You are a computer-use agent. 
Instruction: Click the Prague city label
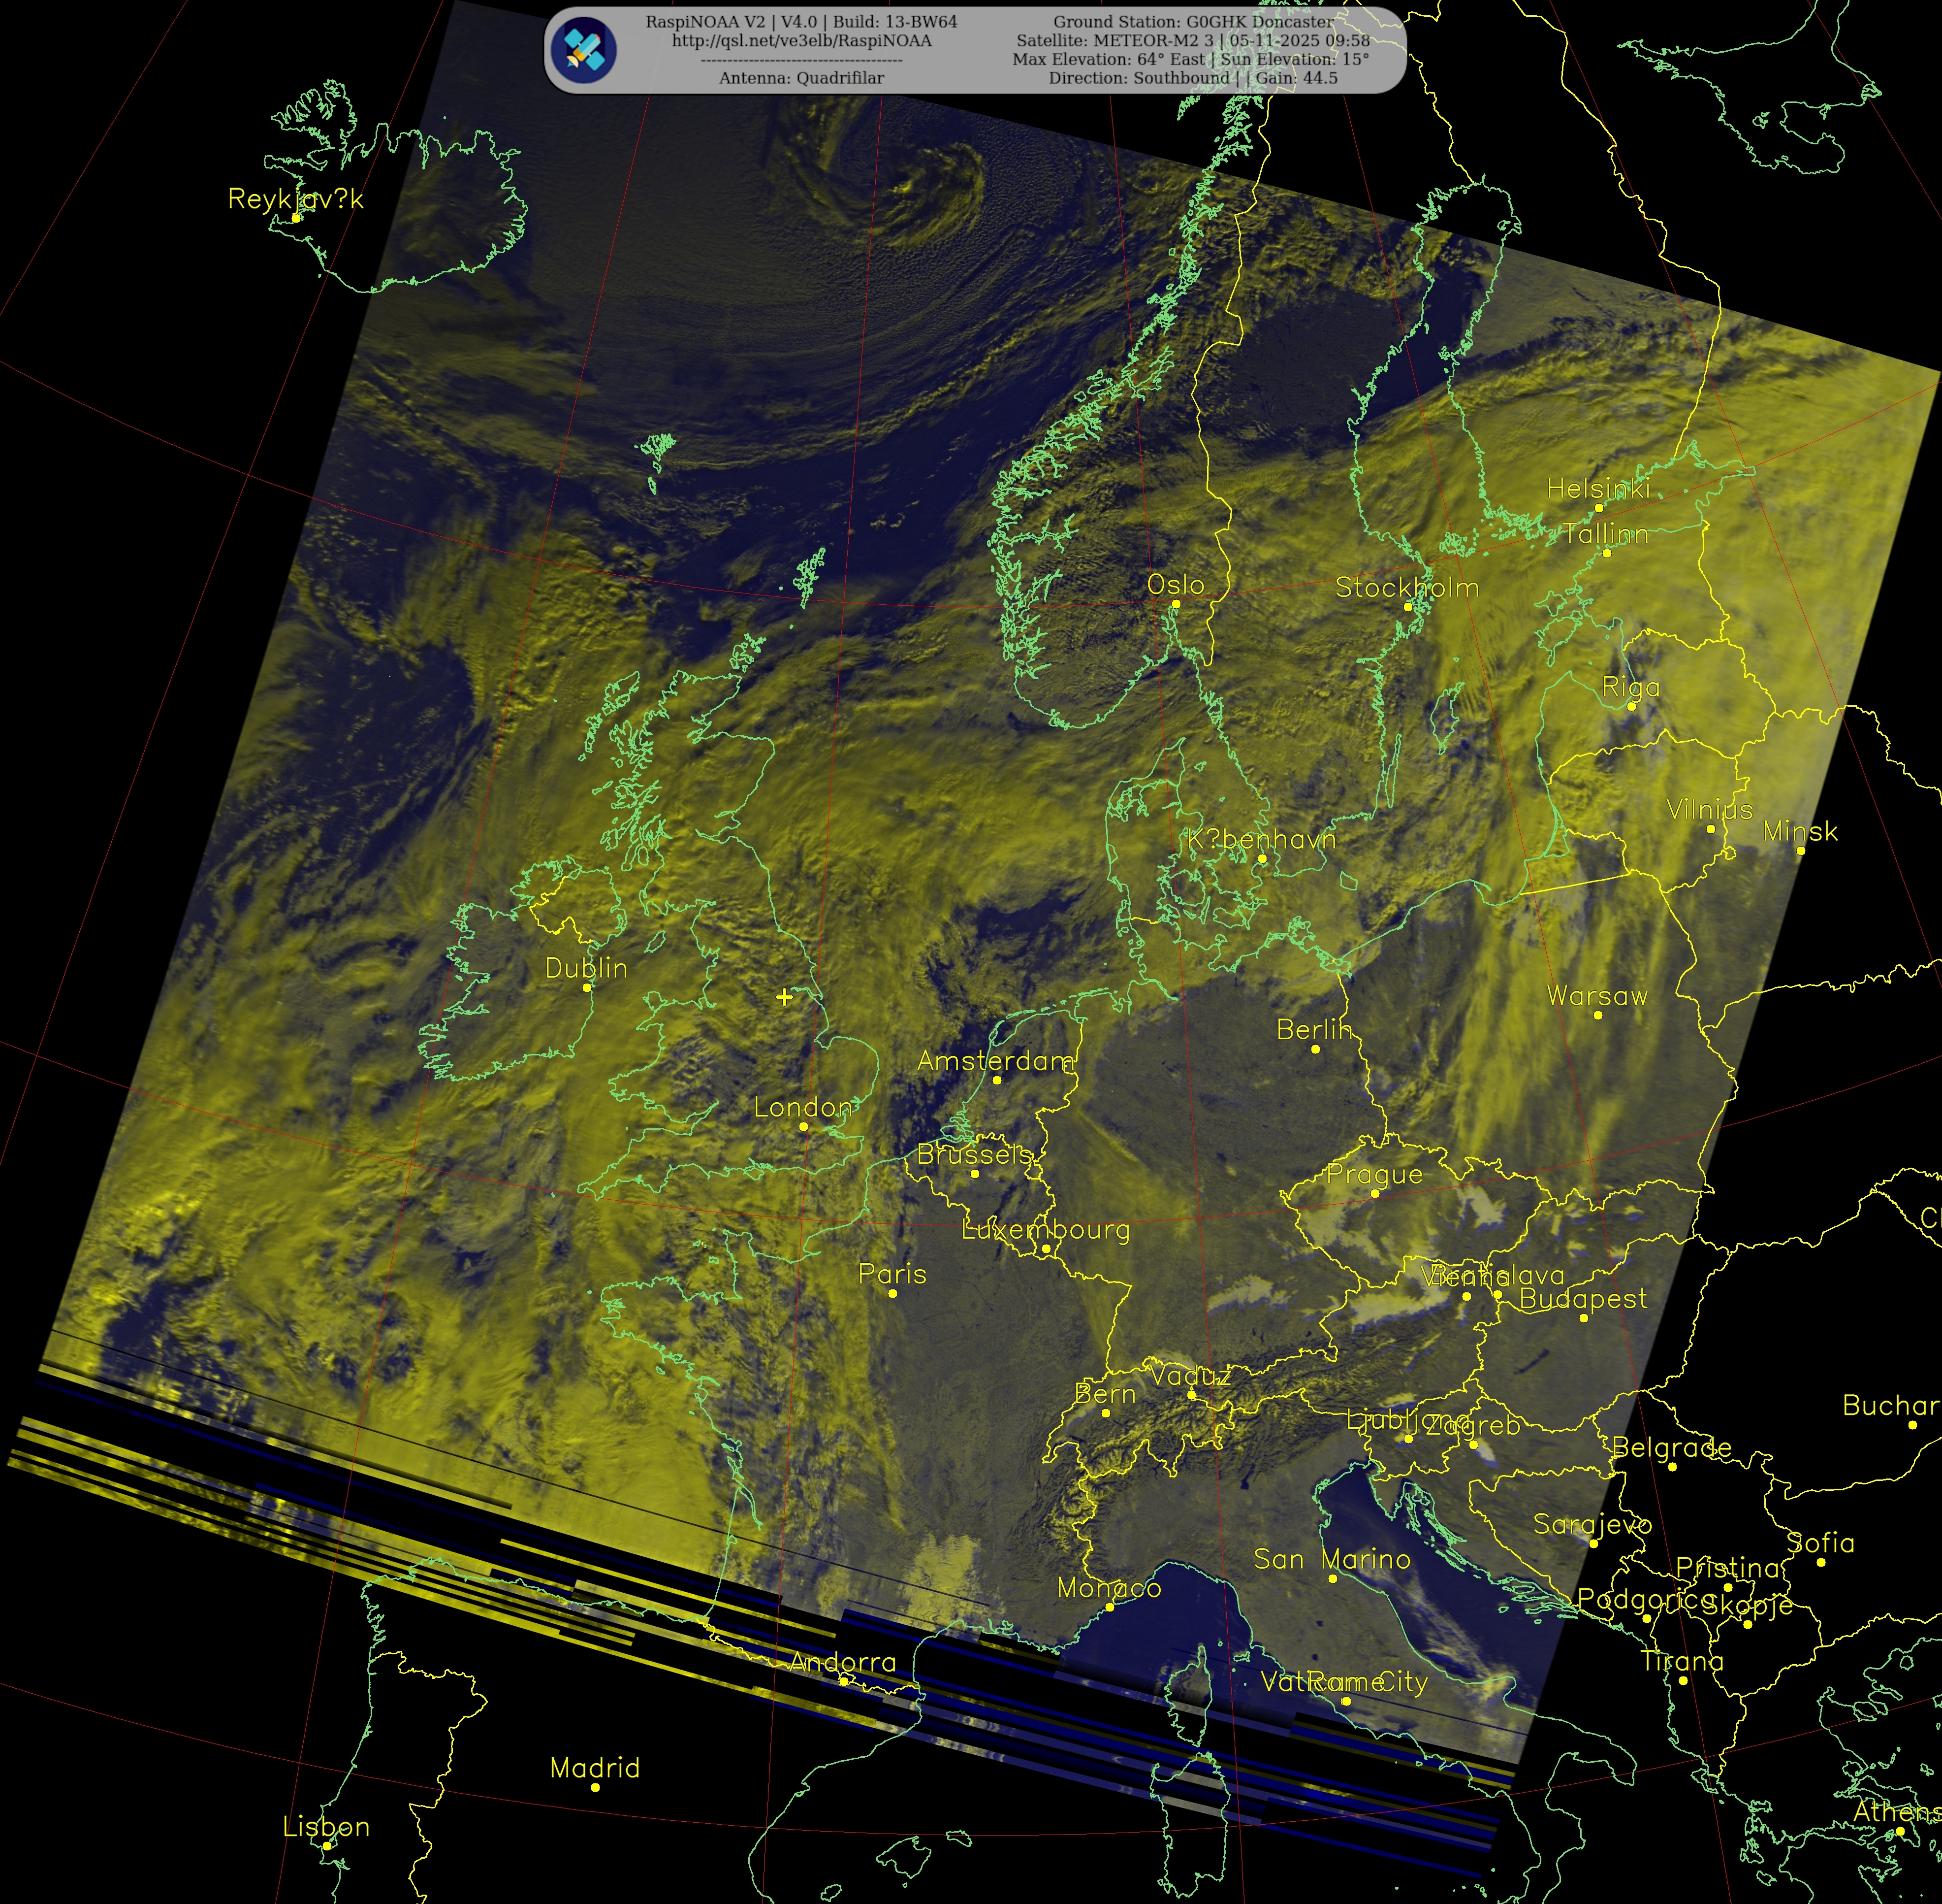(1374, 1175)
